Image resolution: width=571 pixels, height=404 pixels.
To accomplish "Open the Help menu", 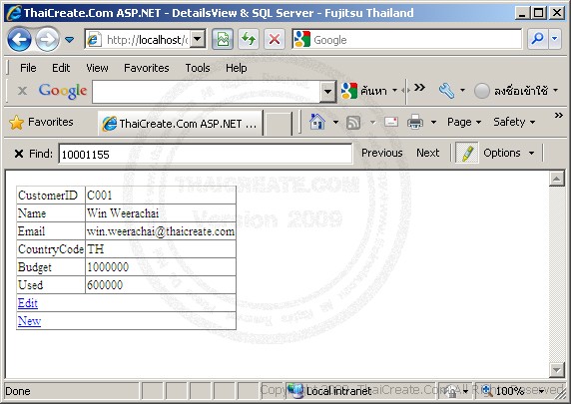I will point(236,68).
